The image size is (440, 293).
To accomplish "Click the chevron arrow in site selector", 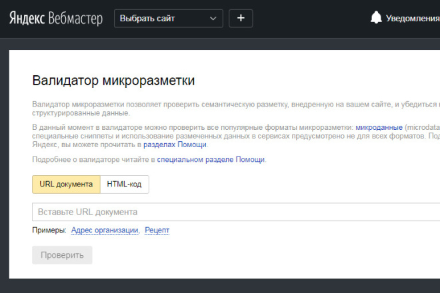I will coord(213,19).
